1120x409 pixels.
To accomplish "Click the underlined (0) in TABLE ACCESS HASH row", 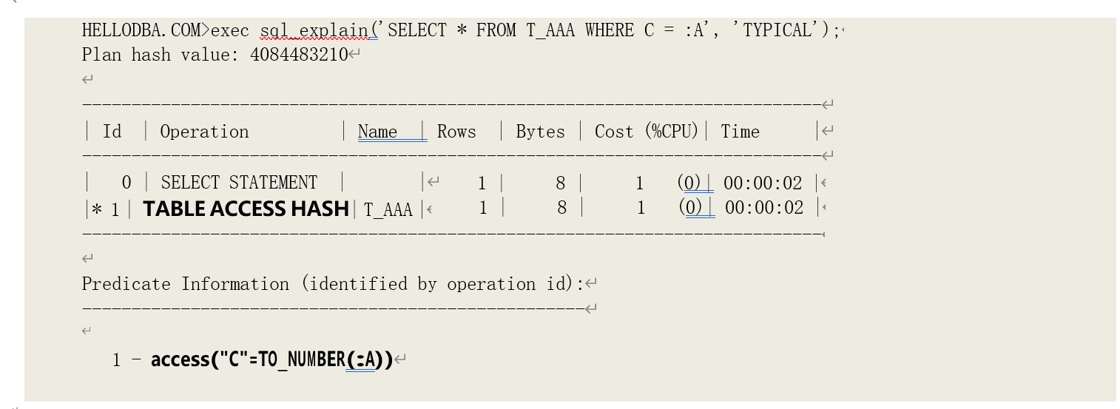I will point(693,208).
